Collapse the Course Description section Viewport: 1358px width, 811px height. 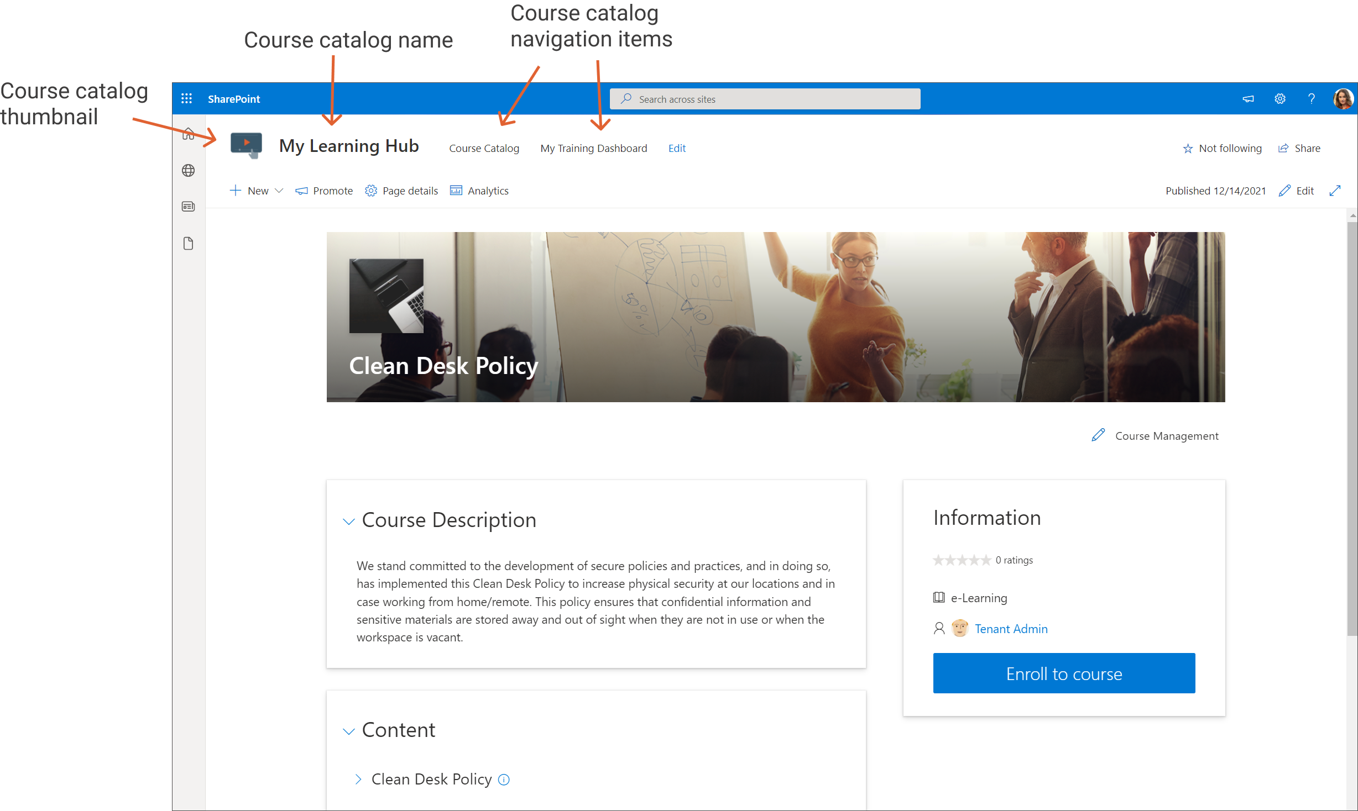tap(348, 521)
